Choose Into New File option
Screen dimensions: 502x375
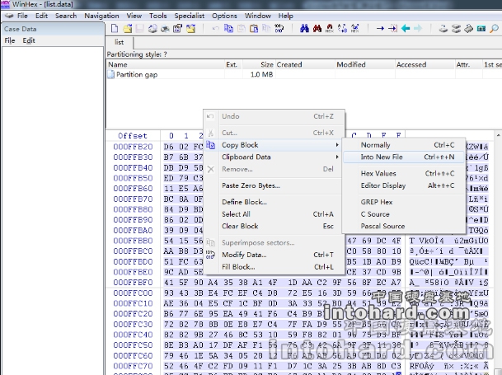pyautogui.click(x=404, y=157)
